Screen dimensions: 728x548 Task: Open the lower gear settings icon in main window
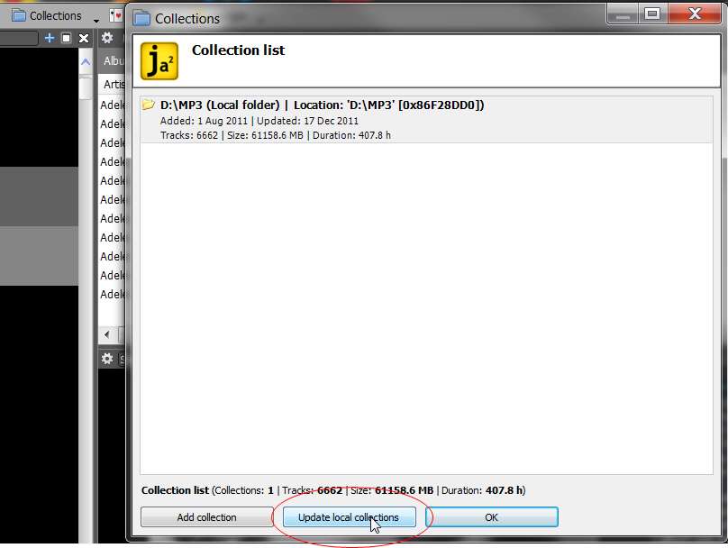point(107,359)
